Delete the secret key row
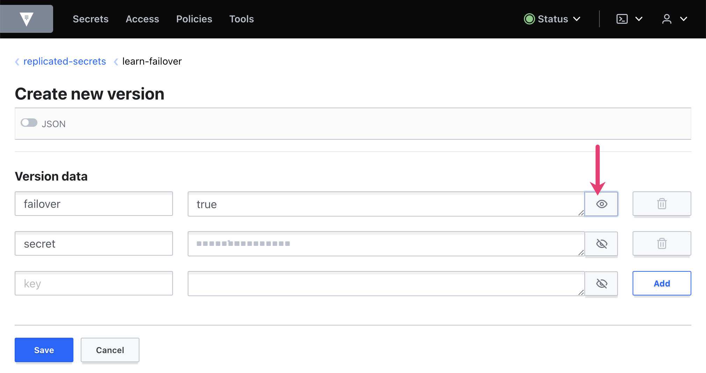 (662, 244)
